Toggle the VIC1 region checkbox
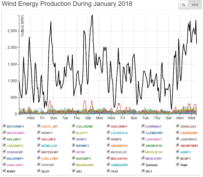 (x=143, y=171)
